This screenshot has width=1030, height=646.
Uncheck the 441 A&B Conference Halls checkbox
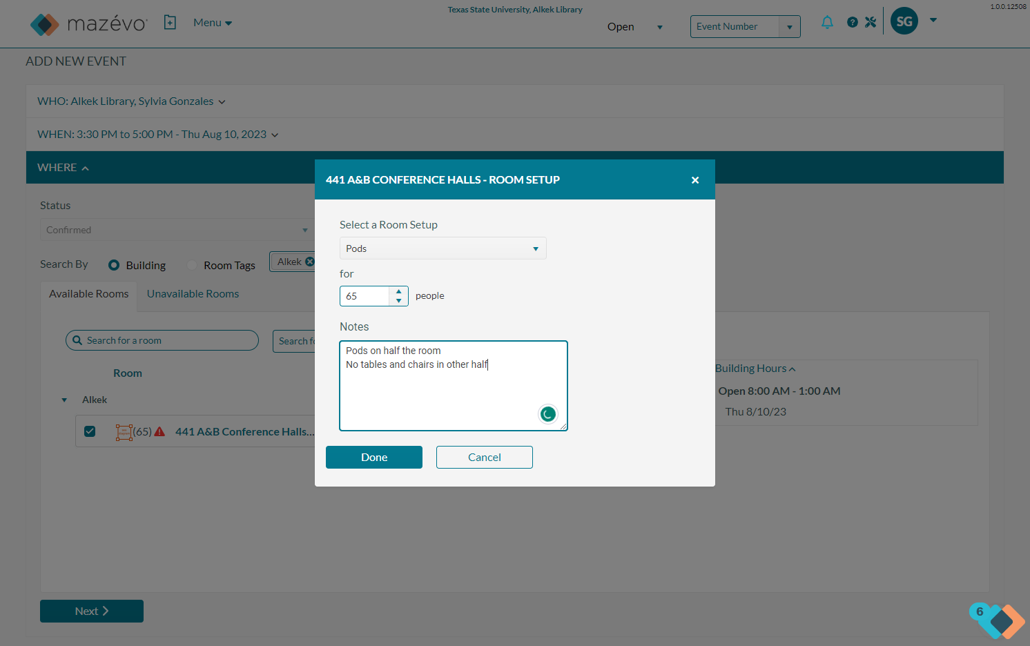pyautogui.click(x=90, y=431)
